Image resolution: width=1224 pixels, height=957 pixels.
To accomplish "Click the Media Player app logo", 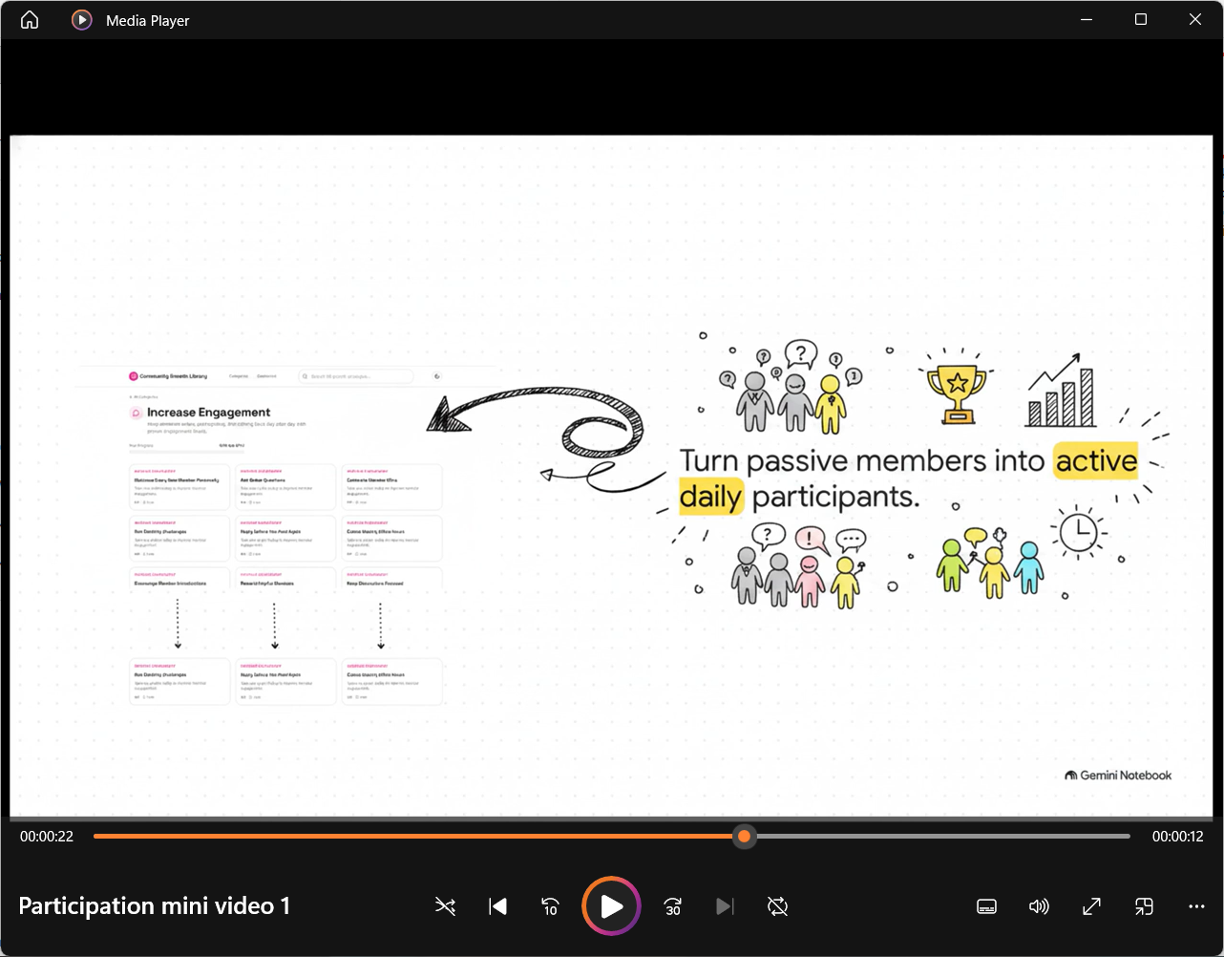I will click(x=82, y=20).
